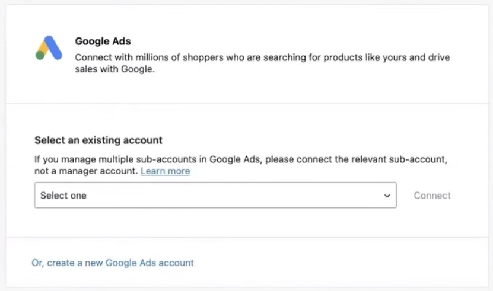This screenshot has width=493, height=291.
Task: Click the divider line below the Google Ads description
Action: tap(246, 104)
